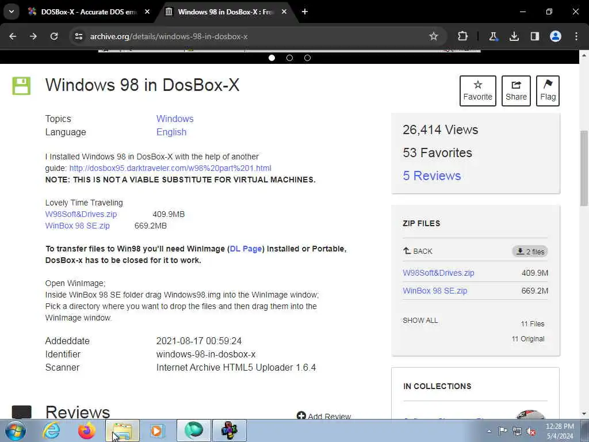Open a new browser tab
This screenshot has width=589, height=442.
click(x=305, y=12)
